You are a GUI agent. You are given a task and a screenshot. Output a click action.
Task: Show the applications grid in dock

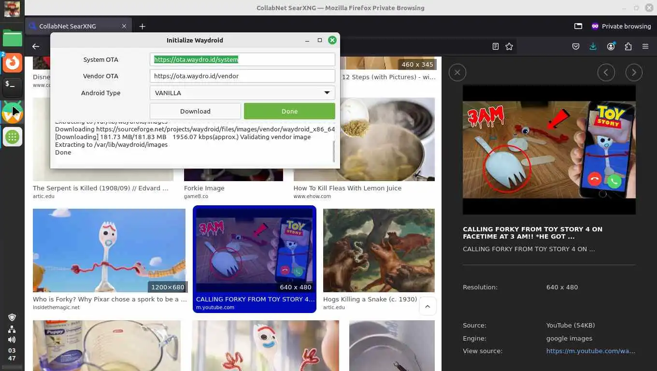[x=13, y=137]
